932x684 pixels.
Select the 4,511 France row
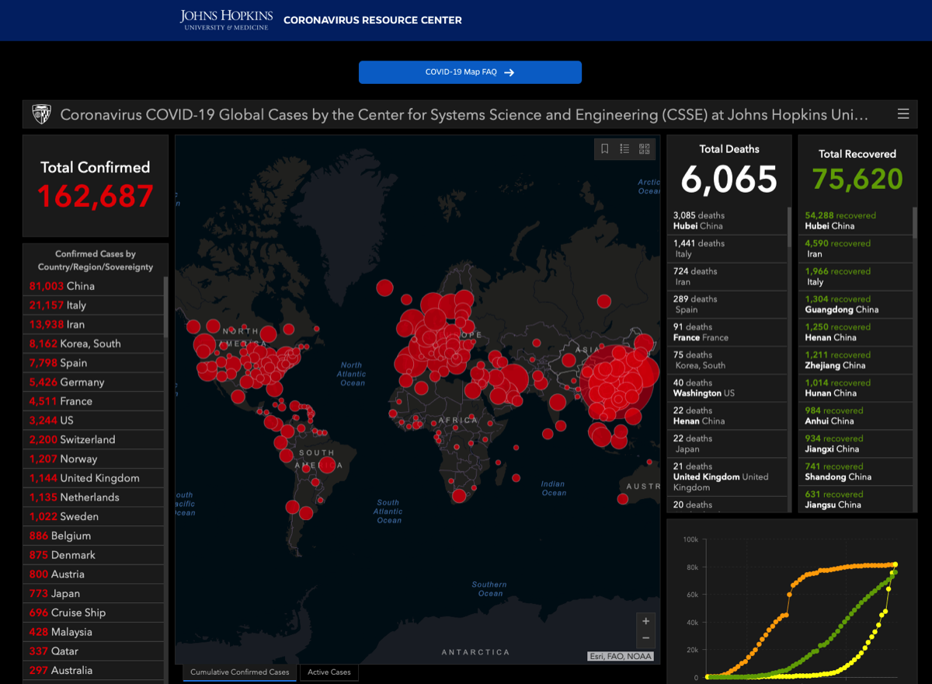tap(93, 401)
